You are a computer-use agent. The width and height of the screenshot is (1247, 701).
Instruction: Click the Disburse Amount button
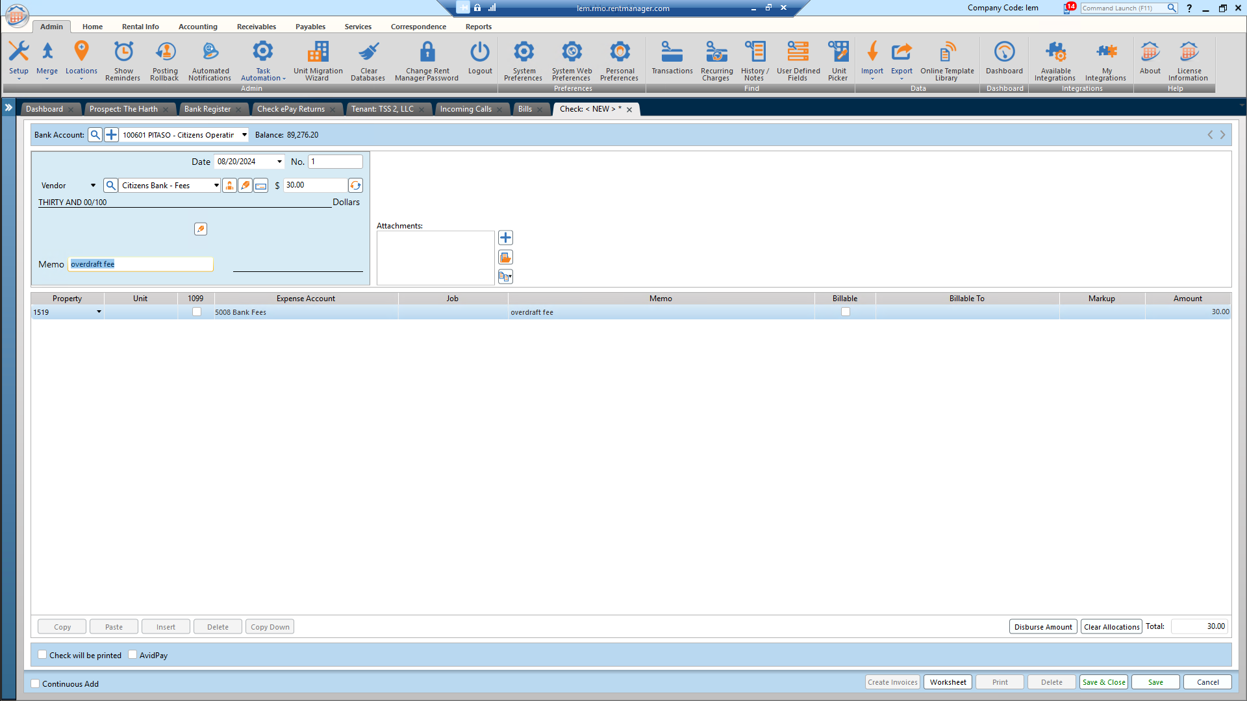tap(1043, 627)
